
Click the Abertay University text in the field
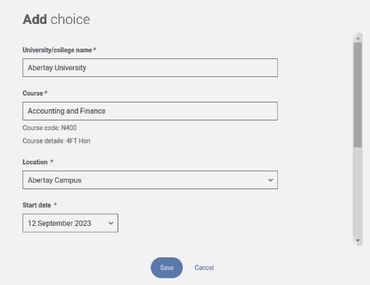pyautogui.click(x=57, y=67)
